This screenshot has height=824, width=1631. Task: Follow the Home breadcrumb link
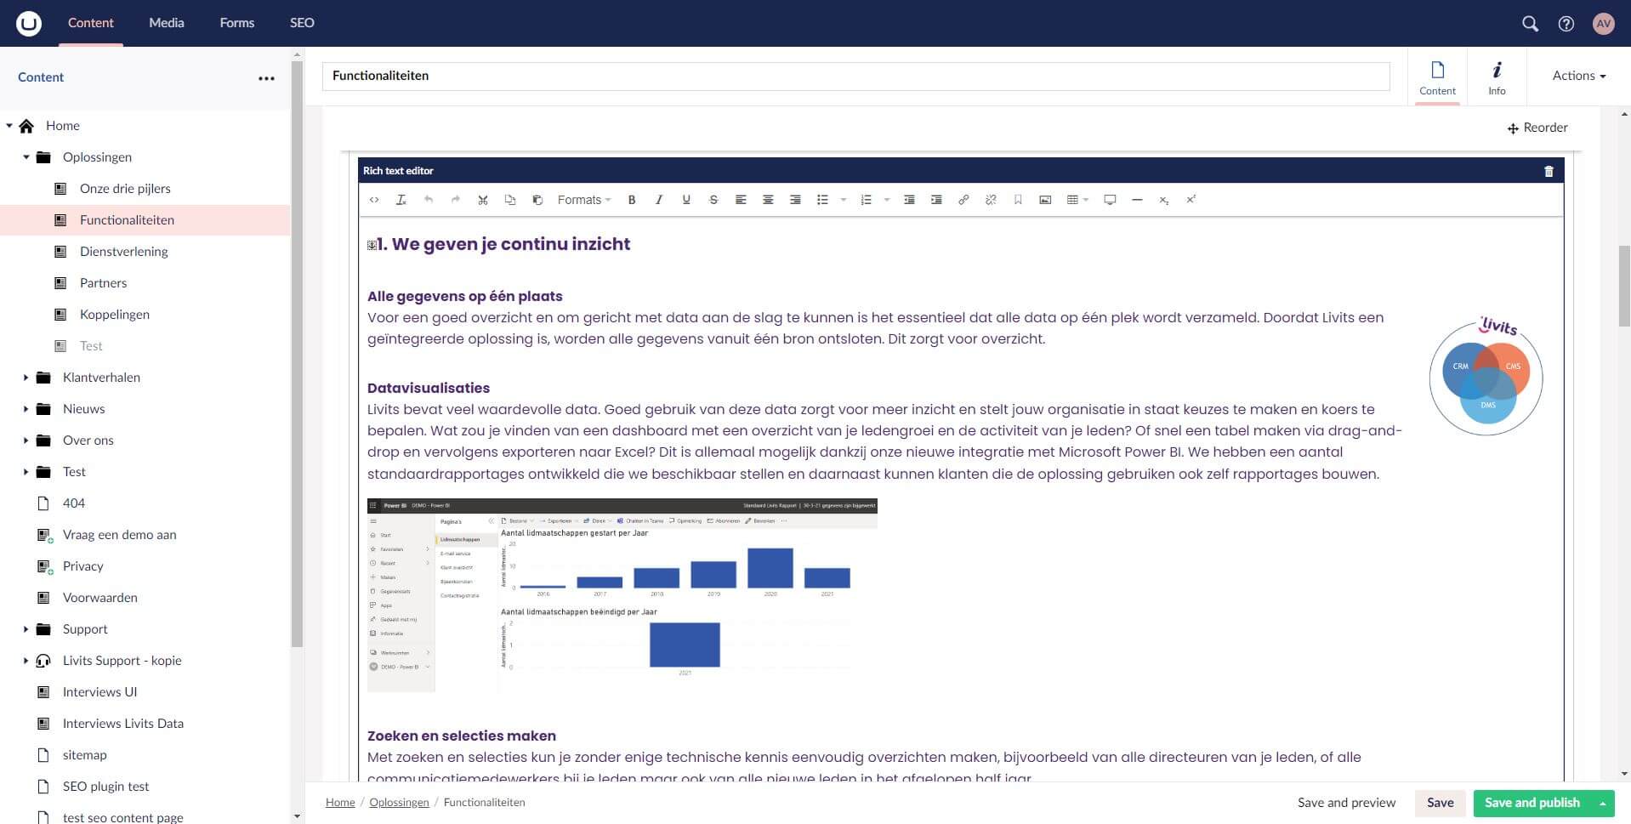pyautogui.click(x=340, y=803)
